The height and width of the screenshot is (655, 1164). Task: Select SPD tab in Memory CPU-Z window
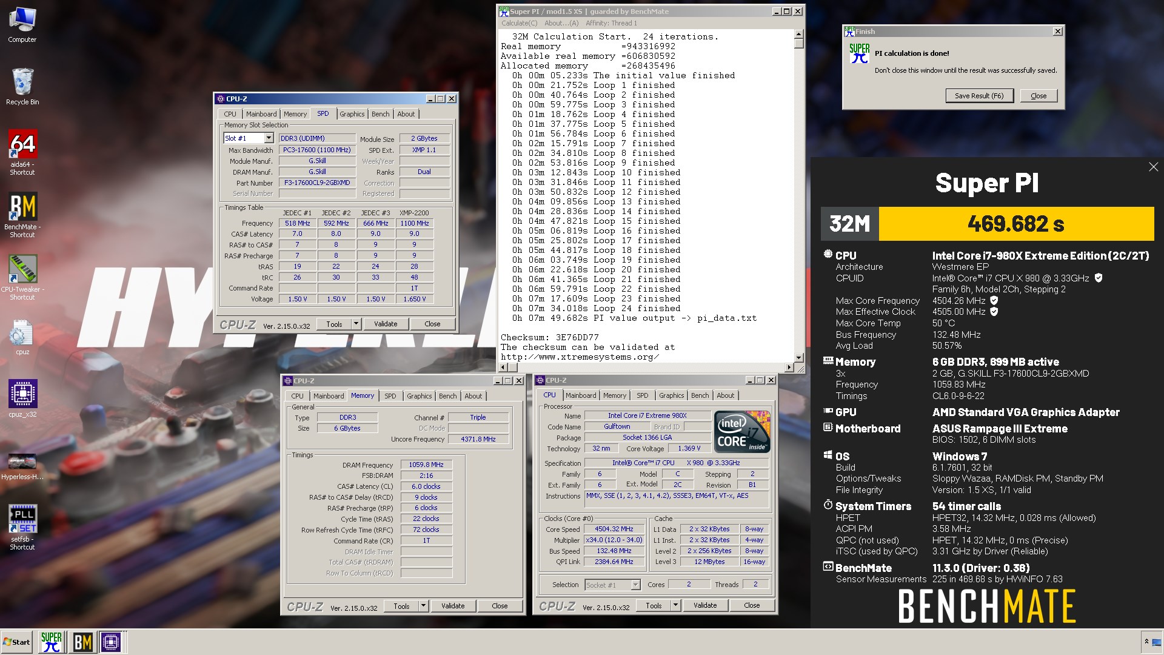pyautogui.click(x=390, y=396)
